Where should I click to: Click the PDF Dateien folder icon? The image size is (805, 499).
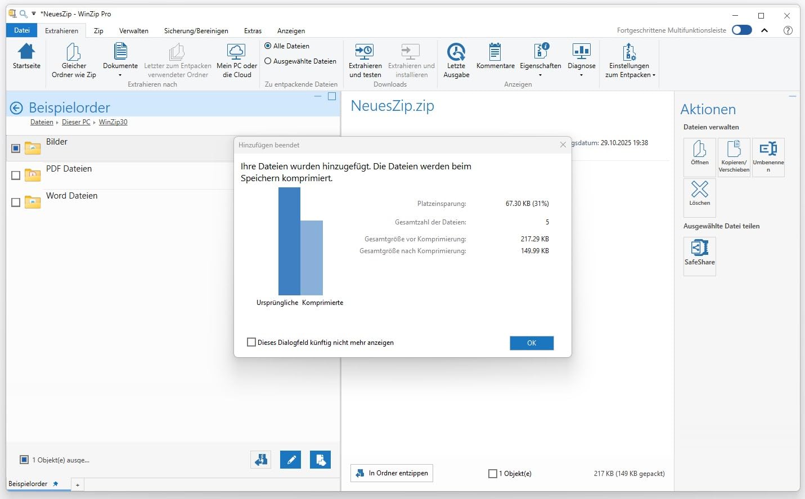(33, 175)
